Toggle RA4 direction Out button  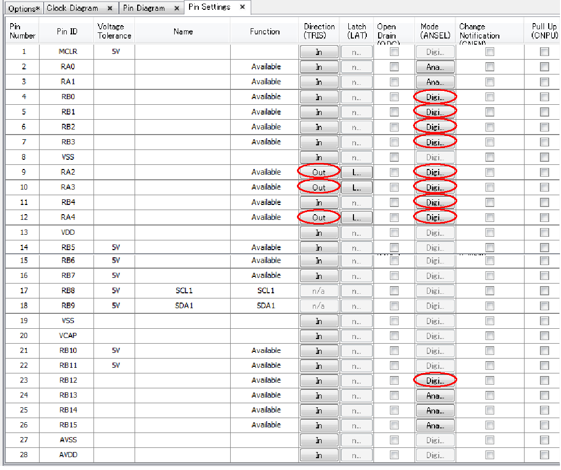319,217
